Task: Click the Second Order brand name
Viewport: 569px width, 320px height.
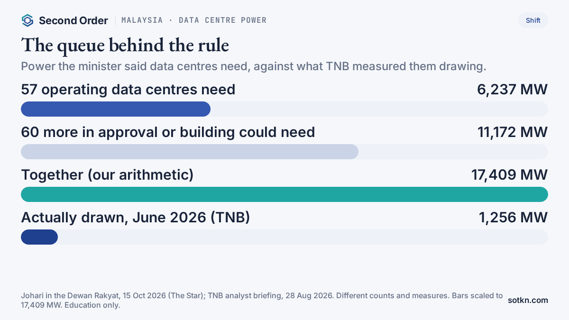Action: tap(73, 20)
